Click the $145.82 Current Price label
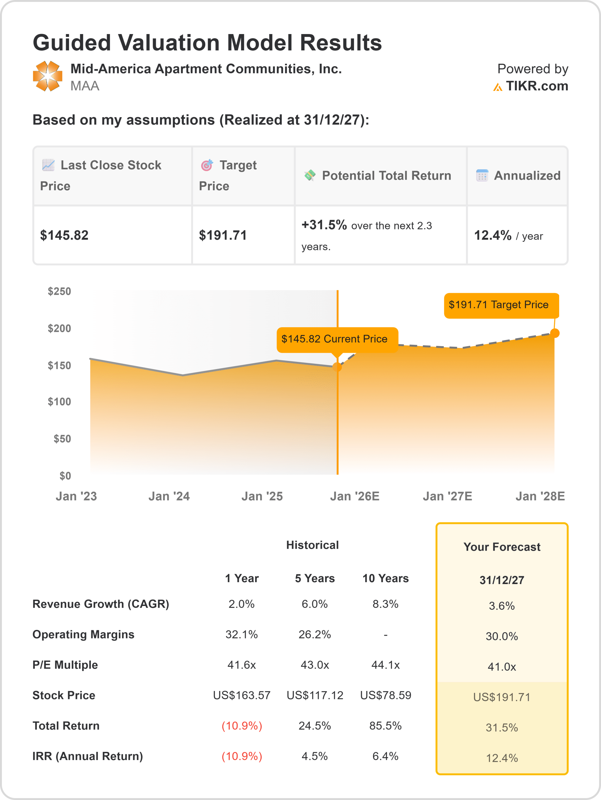Image resolution: width=601 pixels, height=800 pixels. click(x=335, y=339)
